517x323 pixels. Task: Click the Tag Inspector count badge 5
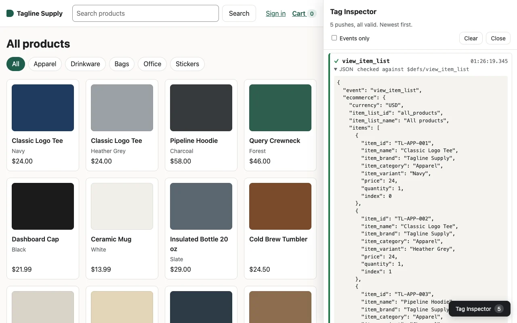point(499,309)
